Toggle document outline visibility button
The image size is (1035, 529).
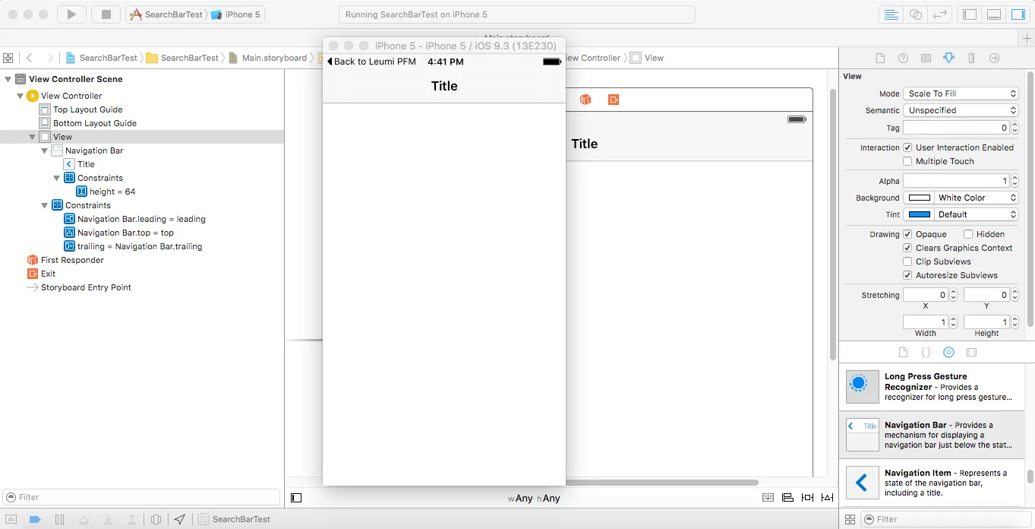coord(296,498)
